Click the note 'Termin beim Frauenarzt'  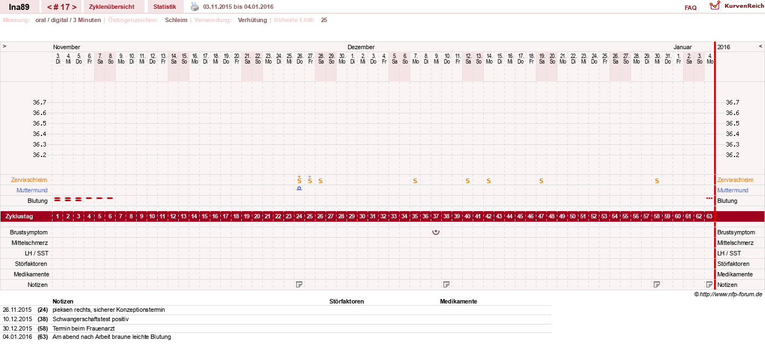click(x=84, y=328)
